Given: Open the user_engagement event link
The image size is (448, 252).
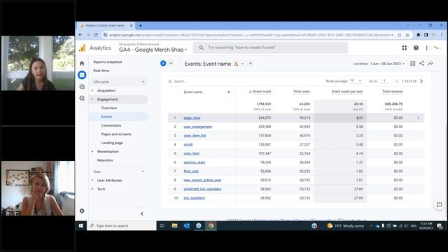Looking at the screenshot, I should click(197, 127).
